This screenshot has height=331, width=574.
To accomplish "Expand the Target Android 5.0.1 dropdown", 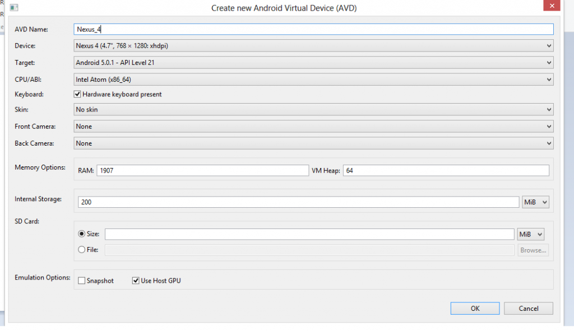I will (x=313, y=63).
